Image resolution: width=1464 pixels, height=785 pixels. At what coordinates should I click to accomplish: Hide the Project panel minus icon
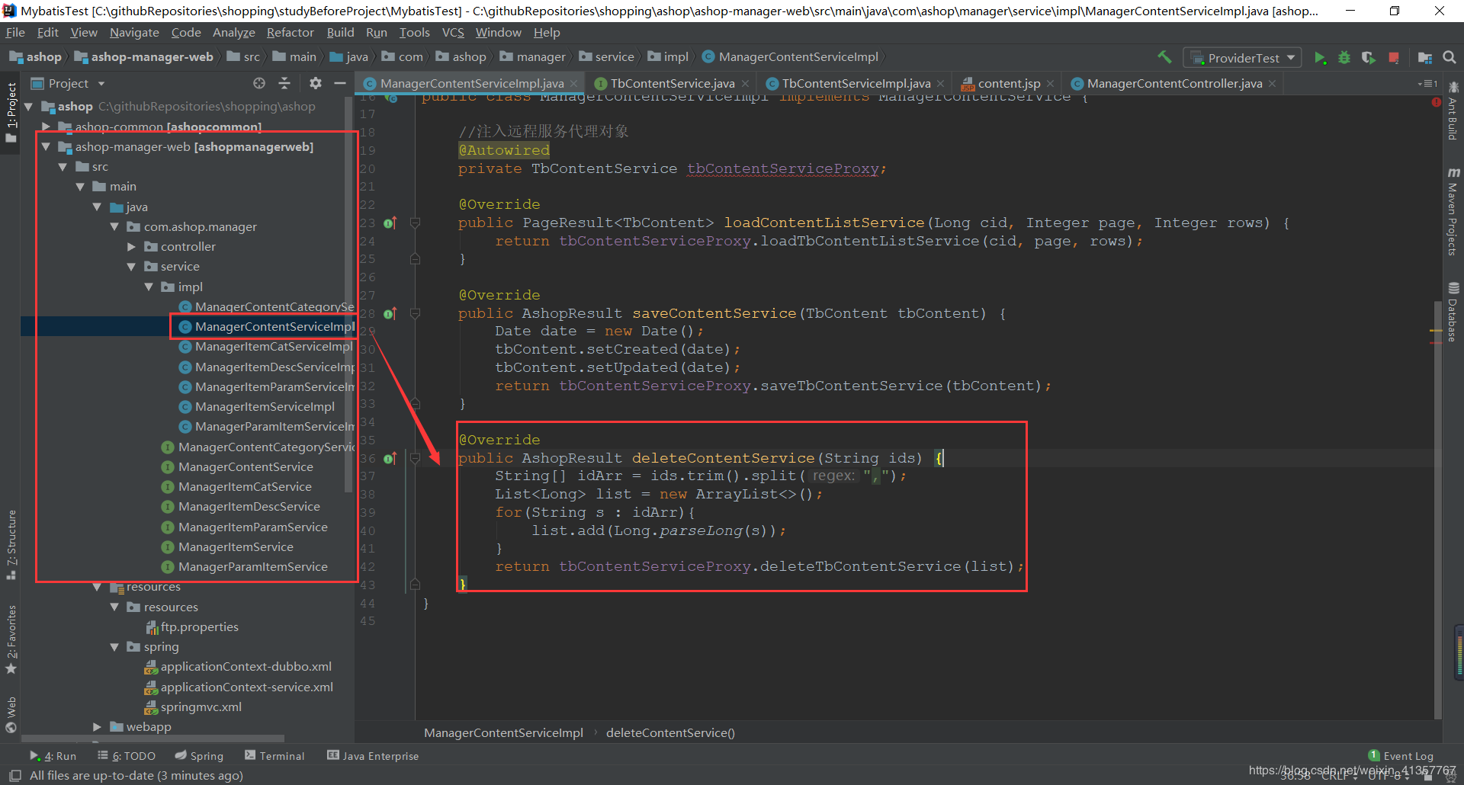[340, 83]
